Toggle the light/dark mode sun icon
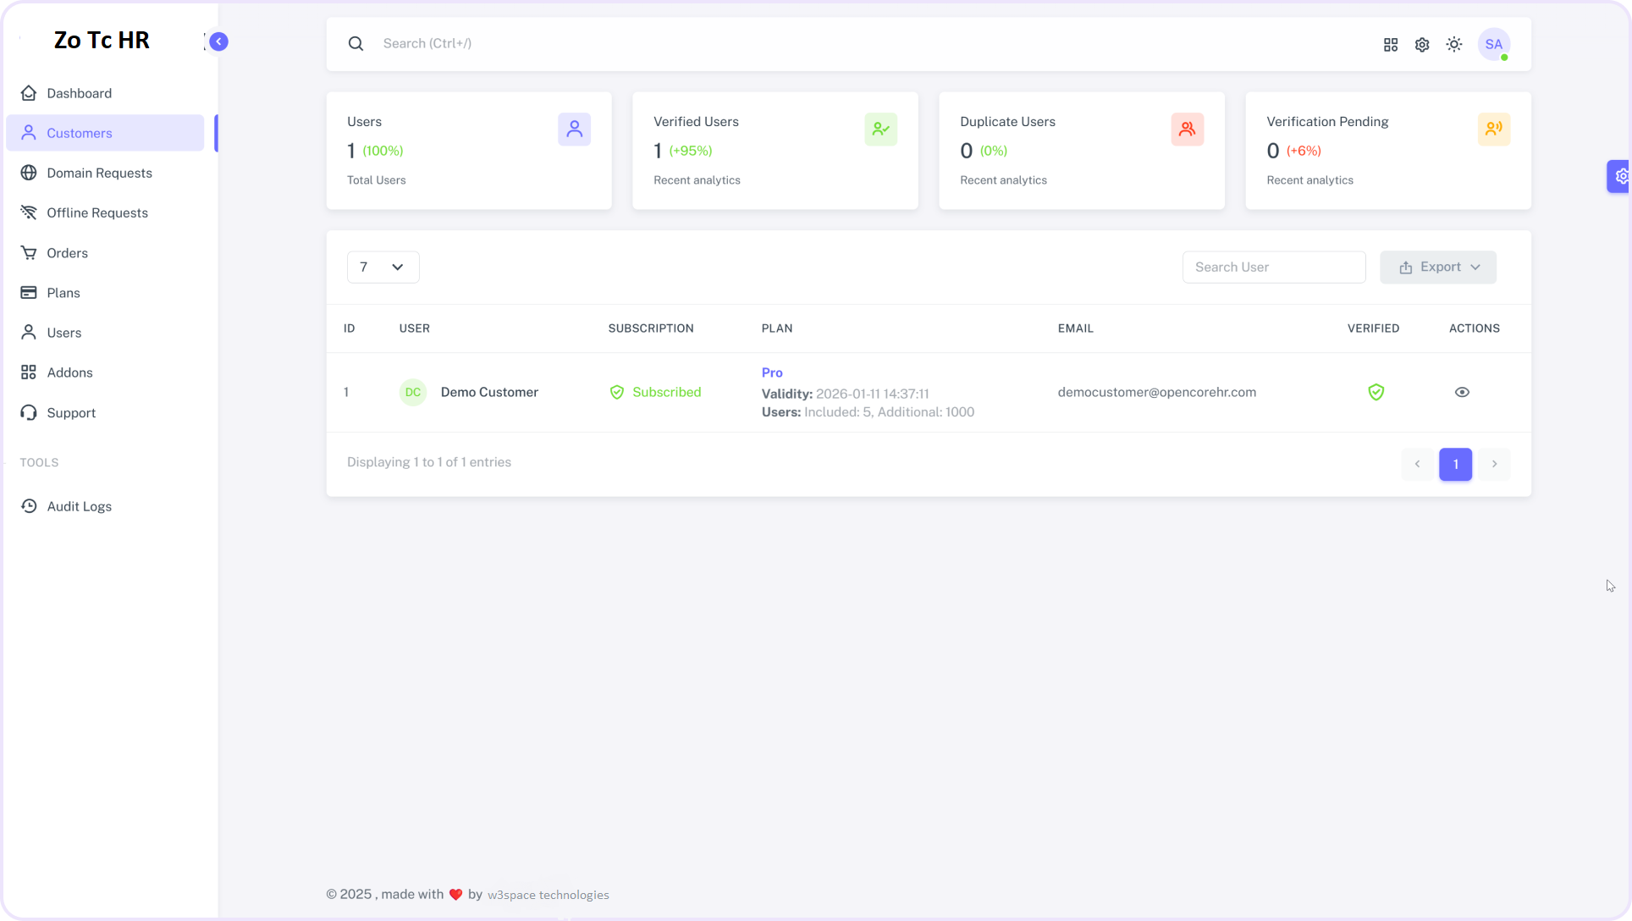1632x921 pixels. (x=1455, y=44)
